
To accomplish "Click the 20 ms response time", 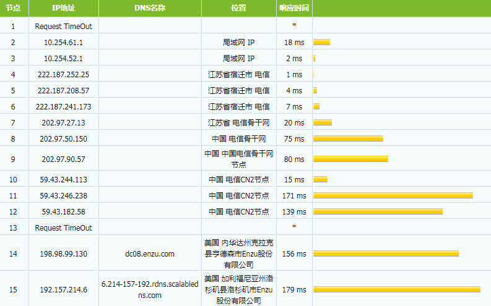I will tap(294, 123).
